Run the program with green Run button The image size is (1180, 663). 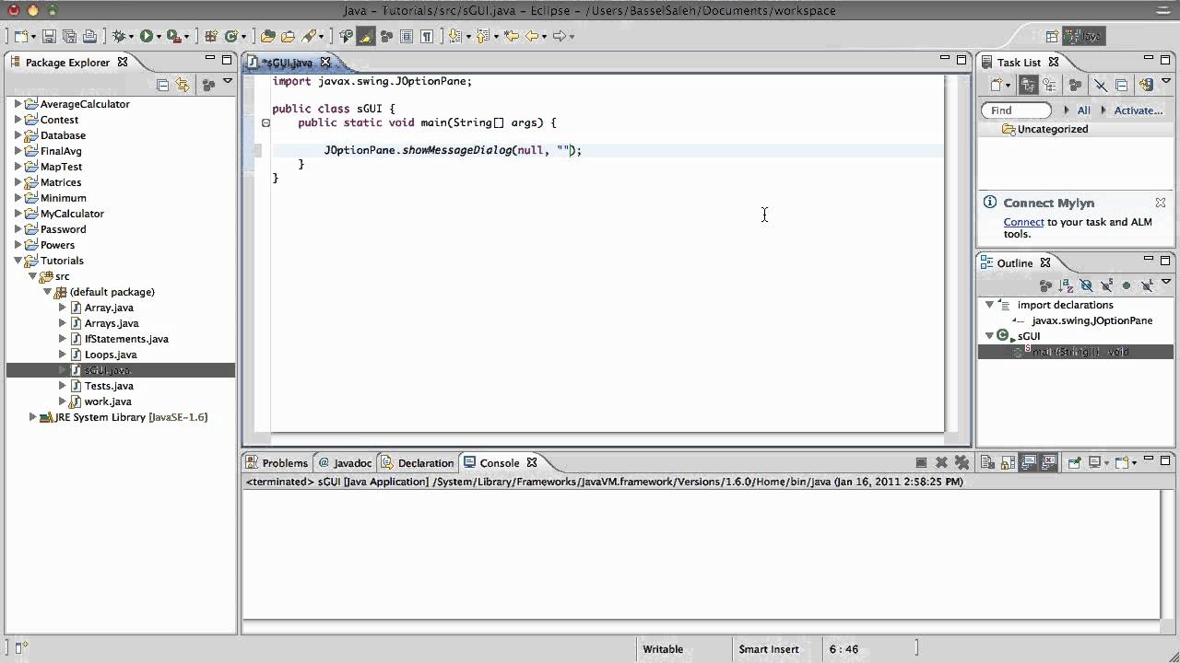pos(146,36)
